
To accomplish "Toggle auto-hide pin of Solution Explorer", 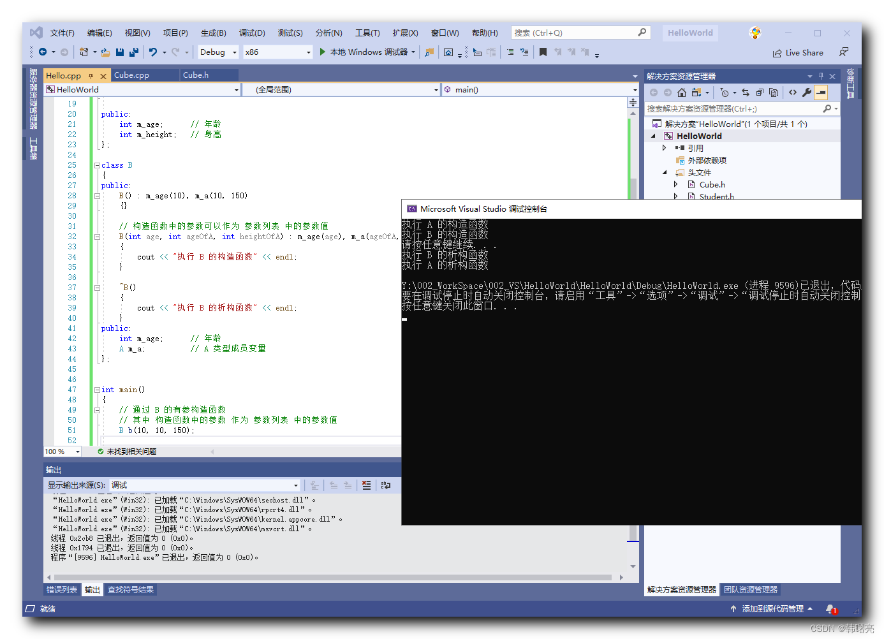I will point(821,76).
